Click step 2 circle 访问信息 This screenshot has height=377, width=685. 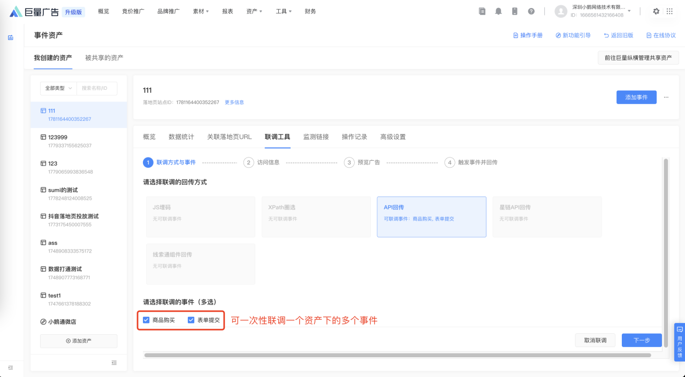[248, 162]
